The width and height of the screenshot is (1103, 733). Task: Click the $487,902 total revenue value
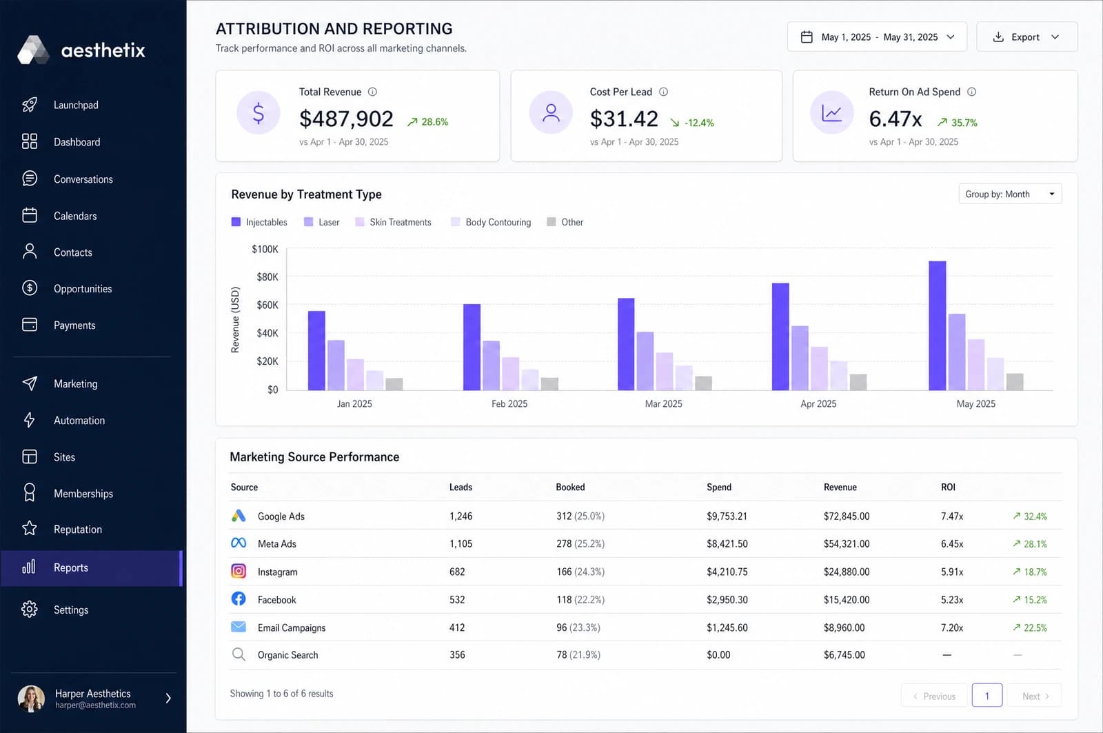[346, 119]
